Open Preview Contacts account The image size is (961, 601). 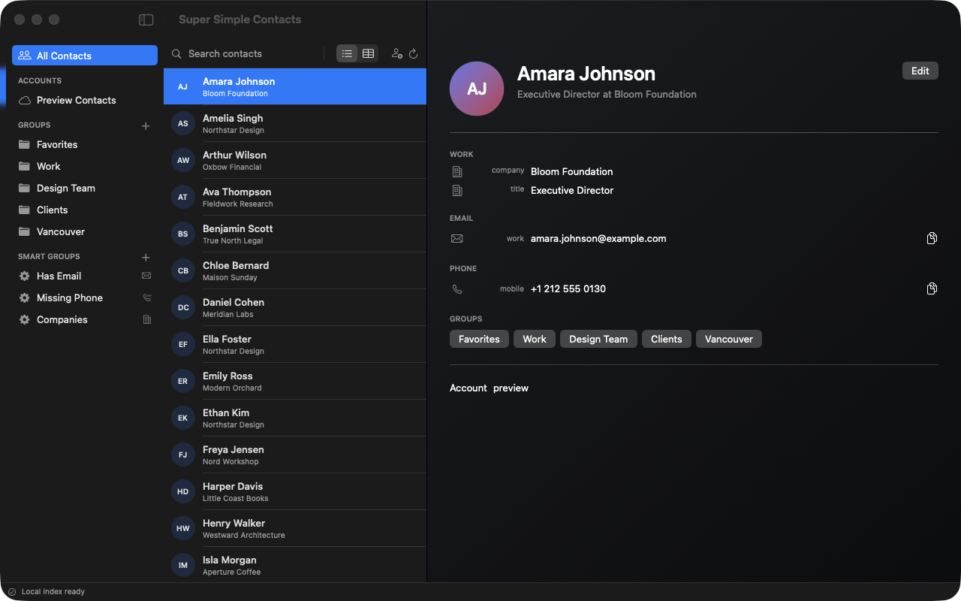[x=85, y=100]
